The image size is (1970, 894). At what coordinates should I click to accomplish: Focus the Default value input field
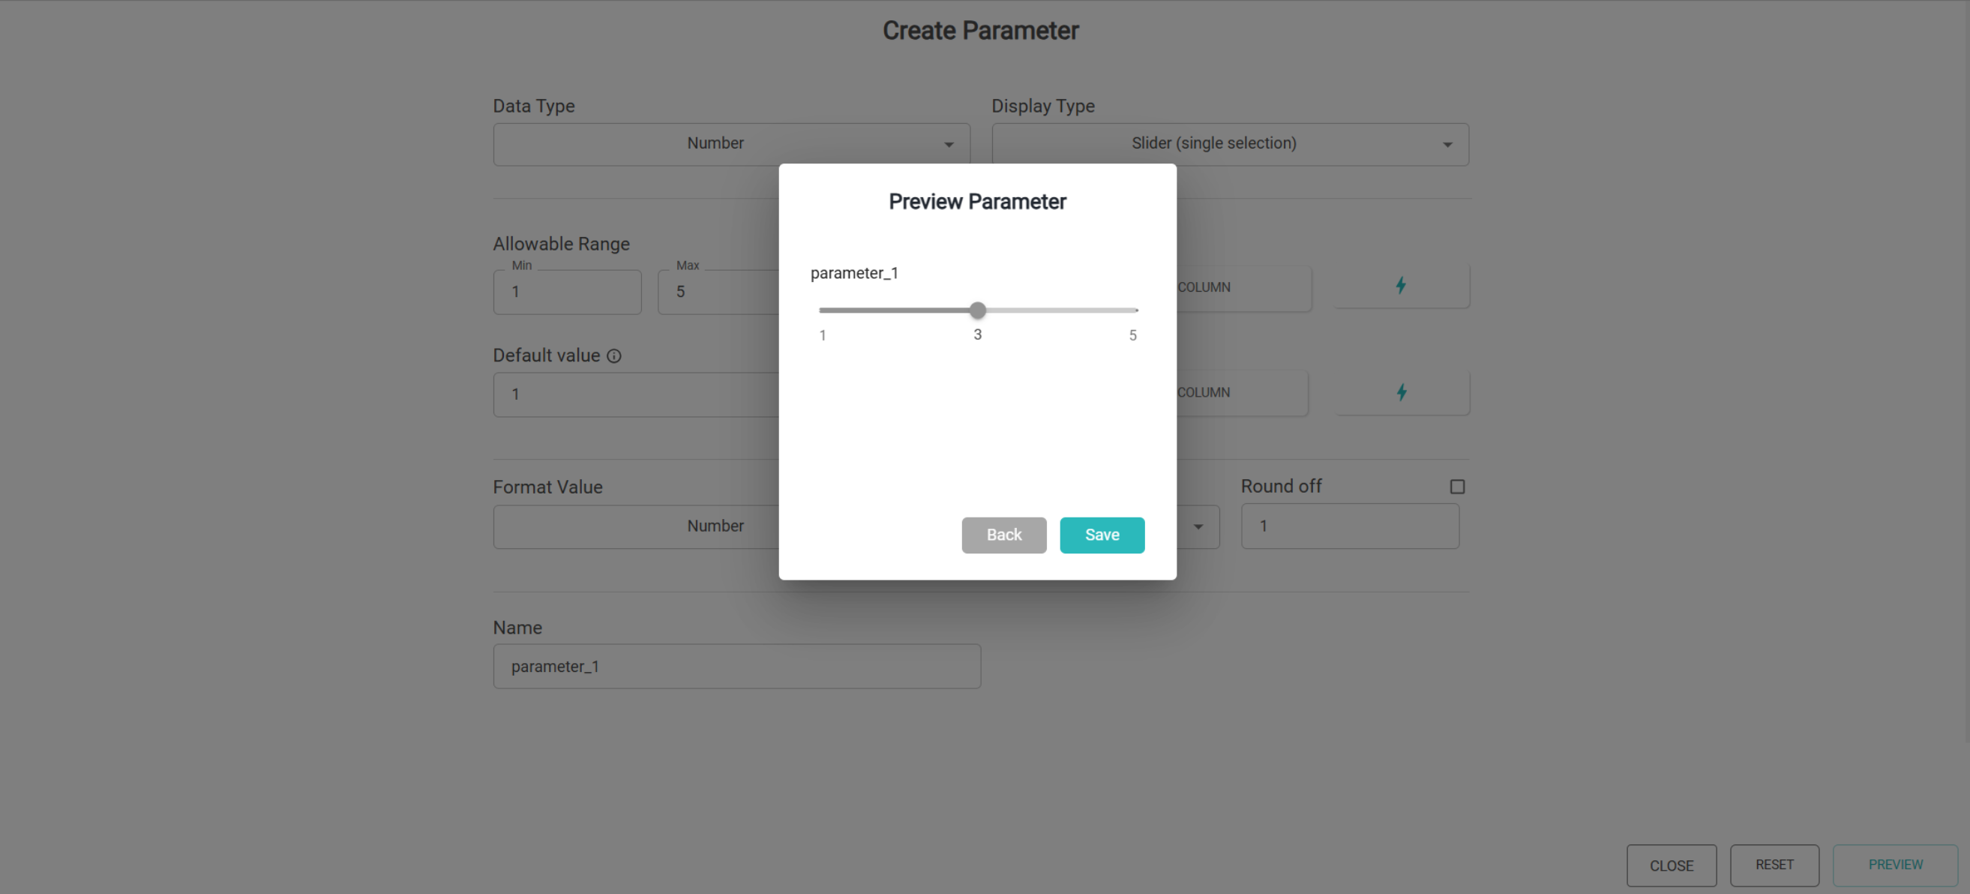(635, 394)
